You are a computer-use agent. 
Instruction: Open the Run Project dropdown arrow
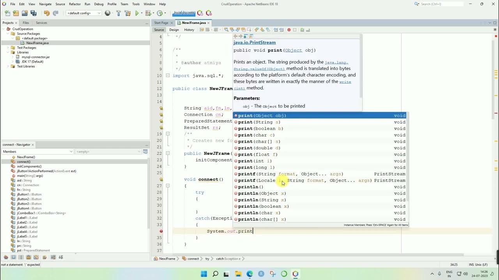(x=142, y=13)
